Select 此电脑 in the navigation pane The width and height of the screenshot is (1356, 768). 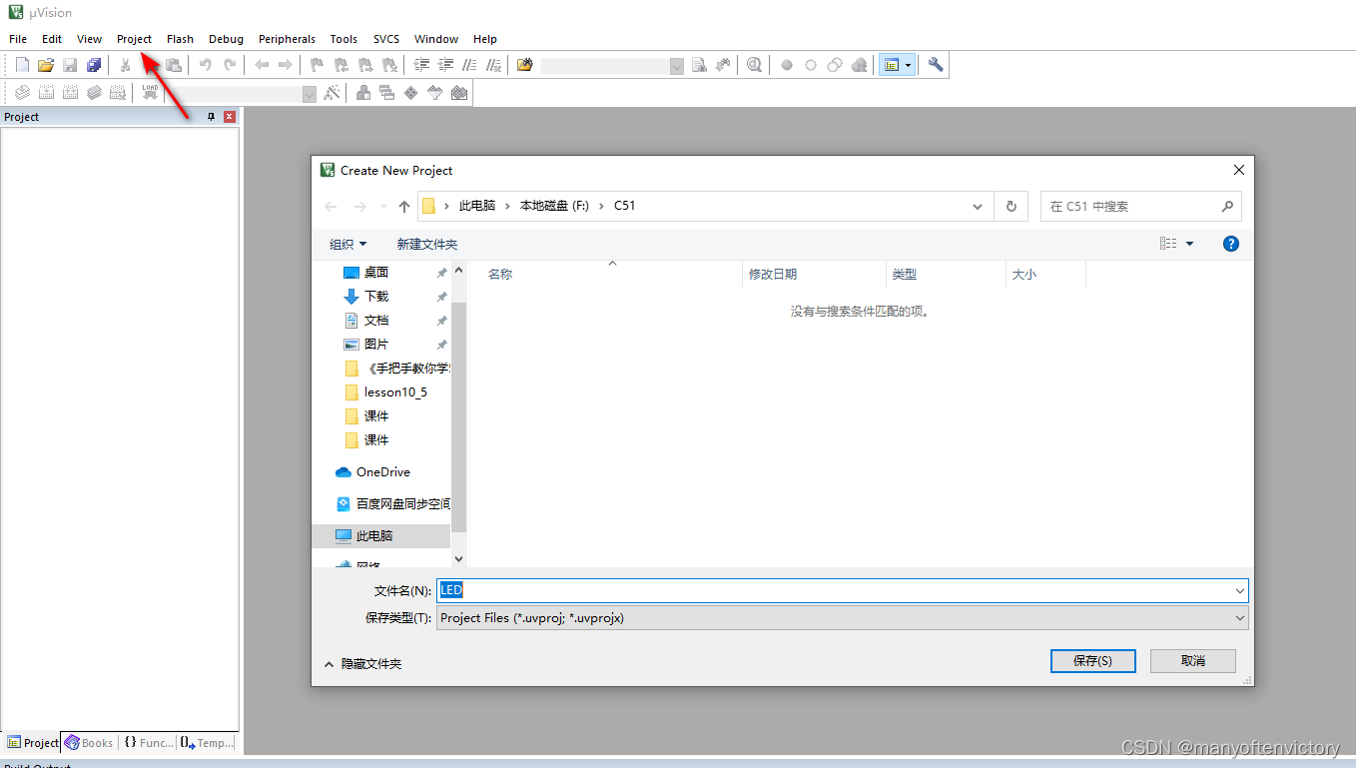[381, 536]
